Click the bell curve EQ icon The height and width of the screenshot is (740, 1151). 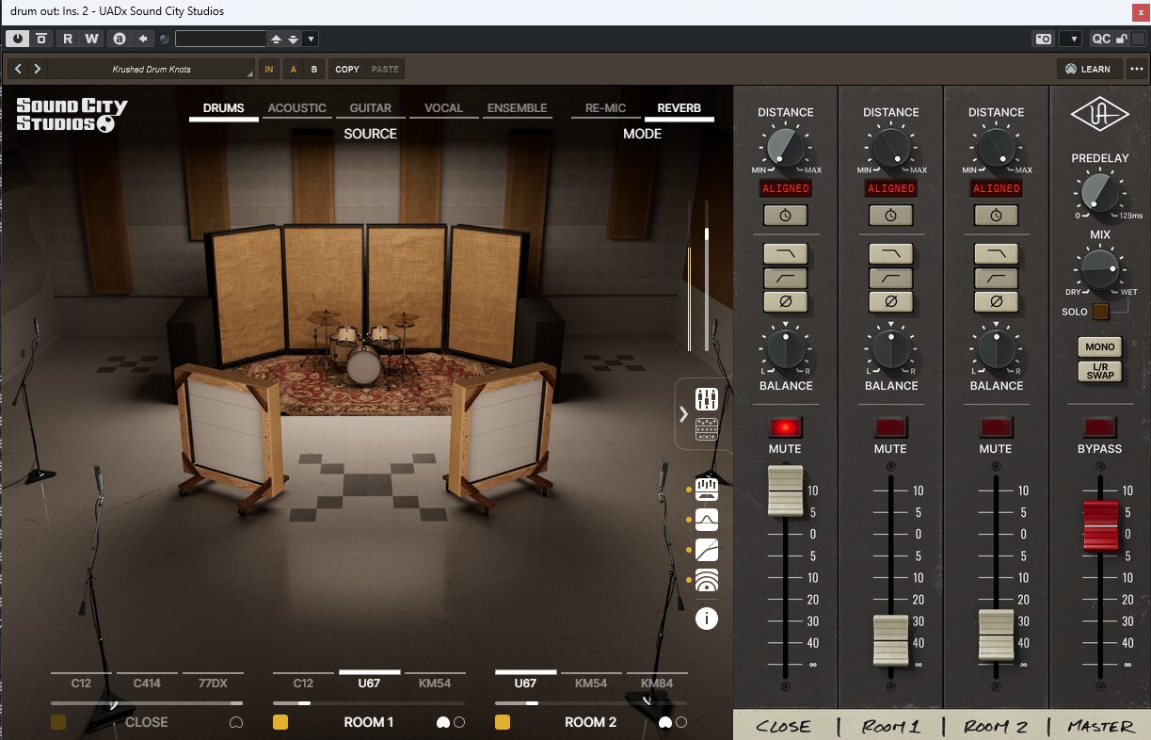[706, 520]
